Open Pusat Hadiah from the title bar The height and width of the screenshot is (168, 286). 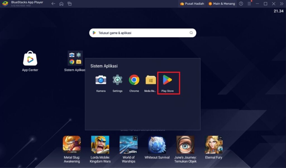(192, 4)
